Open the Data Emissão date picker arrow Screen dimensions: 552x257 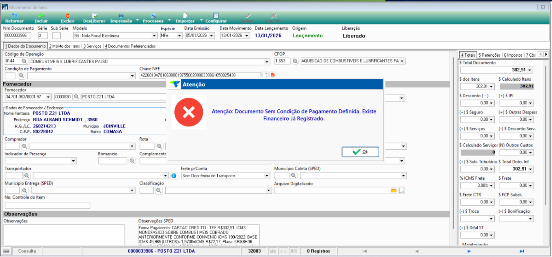pos(212,35)
